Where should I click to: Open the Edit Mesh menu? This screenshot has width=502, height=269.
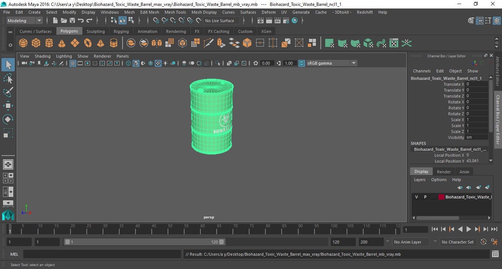(149, 12)
